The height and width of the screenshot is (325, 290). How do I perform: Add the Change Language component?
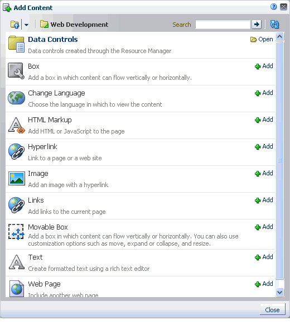(268, 93)
